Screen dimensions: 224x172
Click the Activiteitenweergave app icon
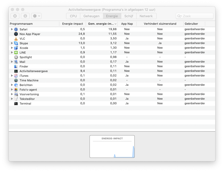click(x=16, y=71)
